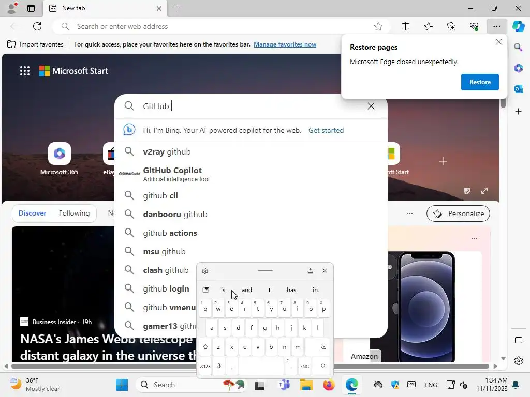Open the sidebar Search icon
Screen dimensions: 530x397
(x=518, y=47)
